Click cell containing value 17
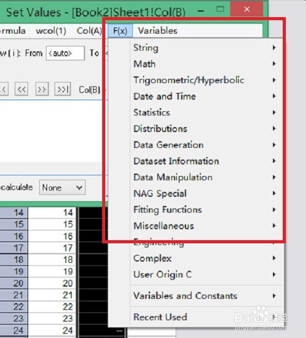This screenshot has width=306, height=338. (x=52, y=248)
